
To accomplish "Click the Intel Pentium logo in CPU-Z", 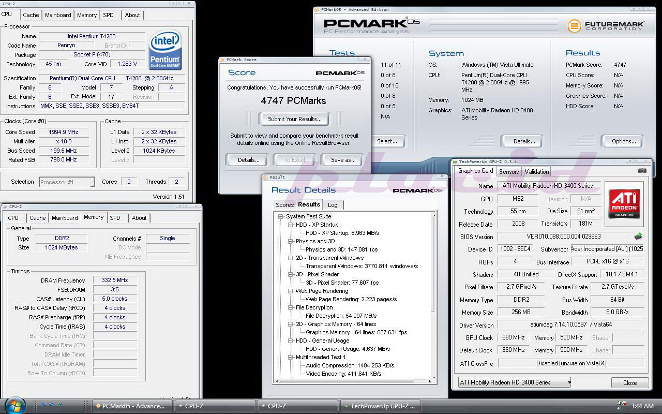I will pos(165,50).
